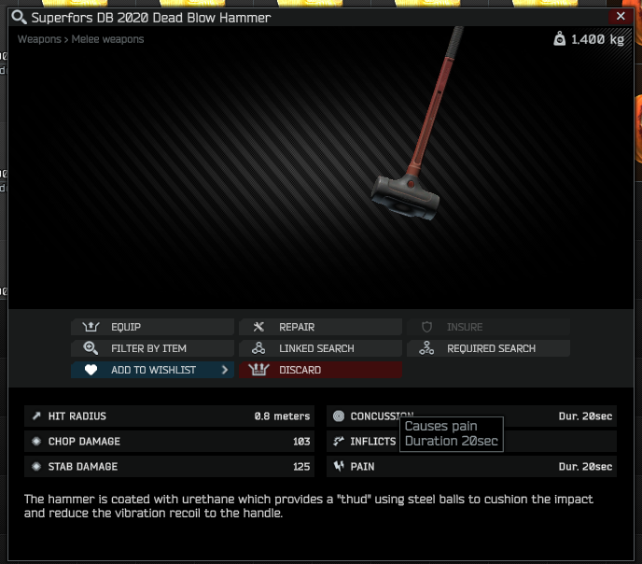Click the Equip arrow icon
This screenshot has width=642, height=564.
point(91,327)
